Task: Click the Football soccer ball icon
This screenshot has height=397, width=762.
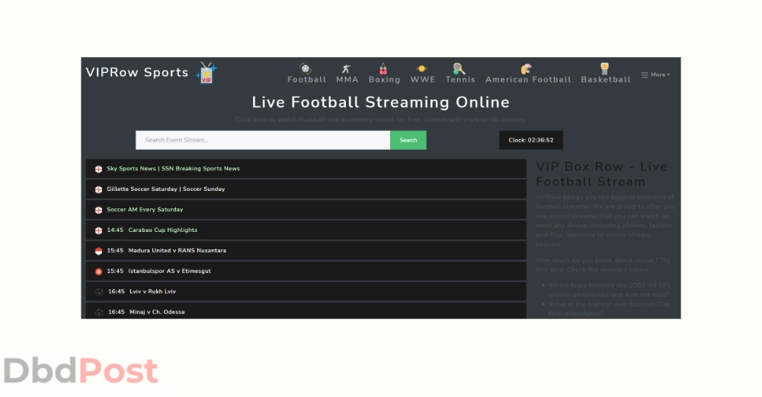Action: (306, 68)
